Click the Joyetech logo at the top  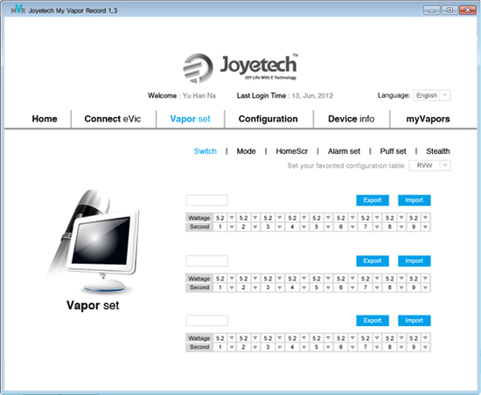tap(240, 67)
